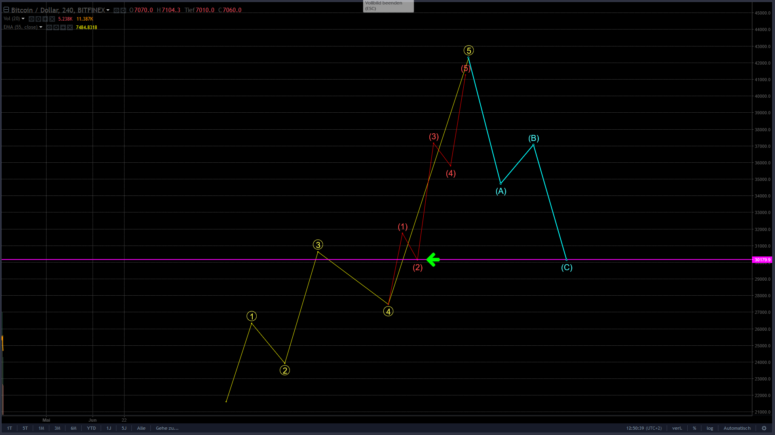775x435 pixels.
Task: Toggle the verl. extended hours option
Action: tap(677, 428)
